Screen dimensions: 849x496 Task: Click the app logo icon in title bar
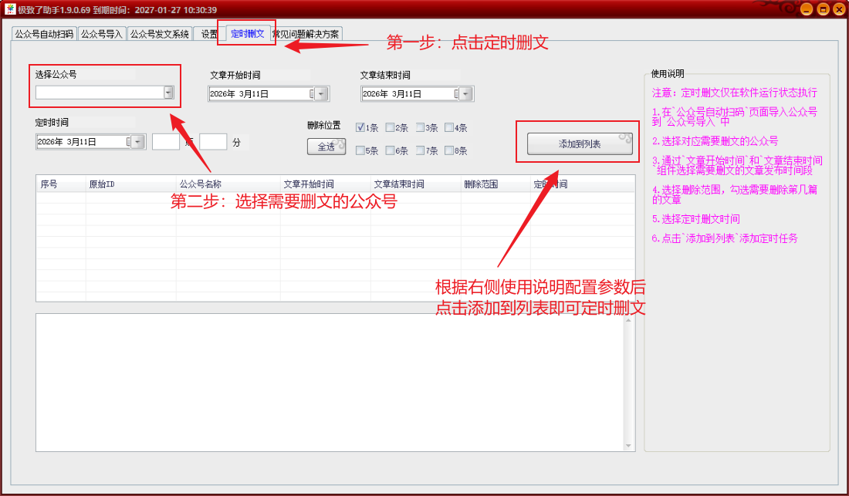pos(10,9)
